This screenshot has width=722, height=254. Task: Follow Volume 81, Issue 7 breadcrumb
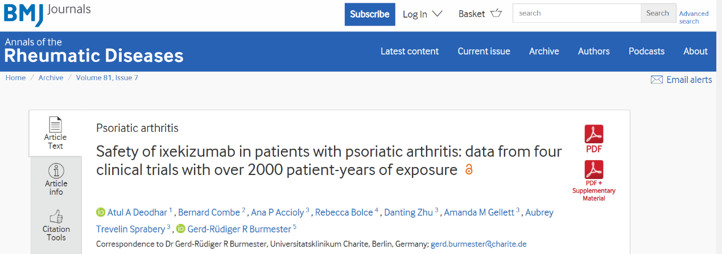point(107,78)
